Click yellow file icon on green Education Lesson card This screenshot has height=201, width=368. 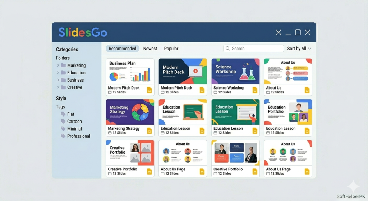point(255,131)
